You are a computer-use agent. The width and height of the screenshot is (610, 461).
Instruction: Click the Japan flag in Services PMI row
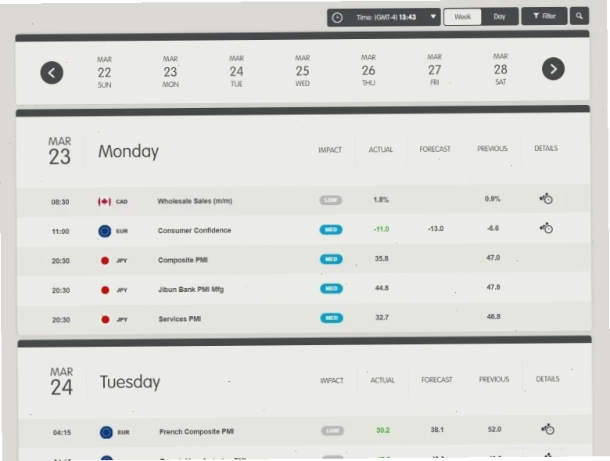tap(105, 319)
